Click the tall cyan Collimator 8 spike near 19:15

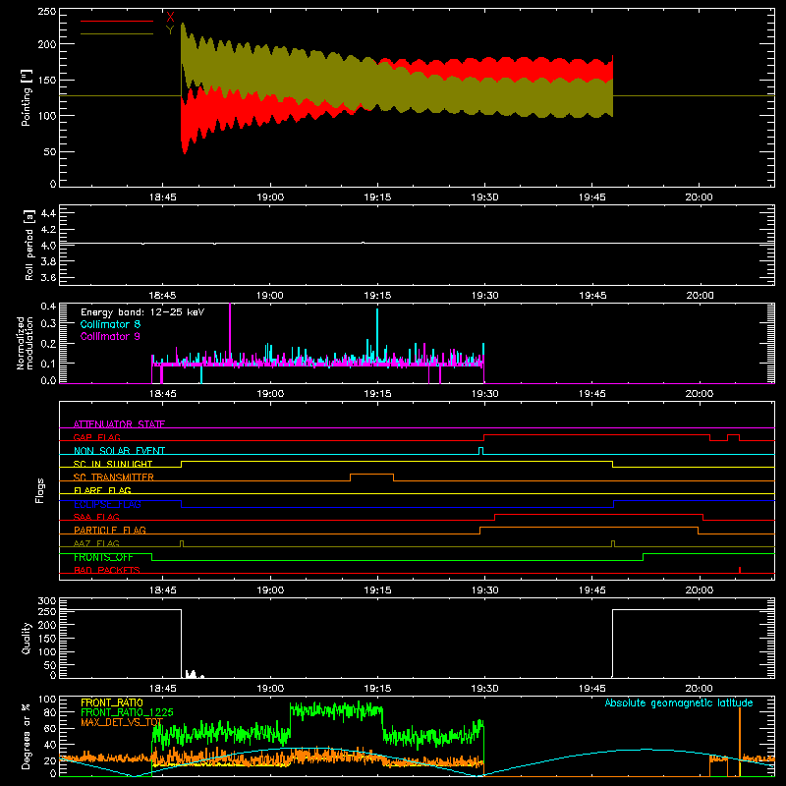point(377,334)
